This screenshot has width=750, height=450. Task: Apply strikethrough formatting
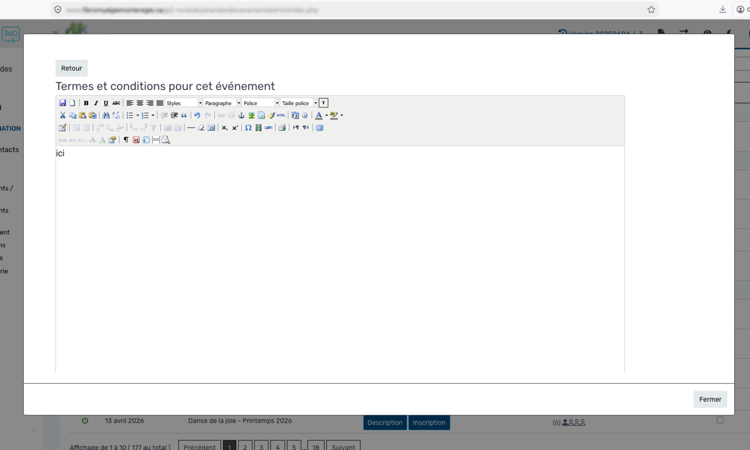(116, 103)
